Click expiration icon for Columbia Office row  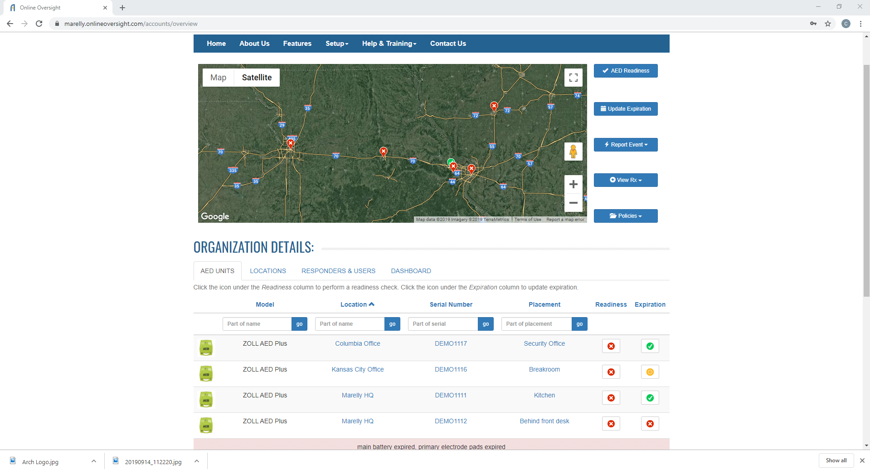click(x=650, y=346)
